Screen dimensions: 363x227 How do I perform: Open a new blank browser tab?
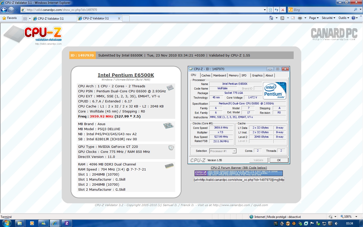tap(126, 18)
